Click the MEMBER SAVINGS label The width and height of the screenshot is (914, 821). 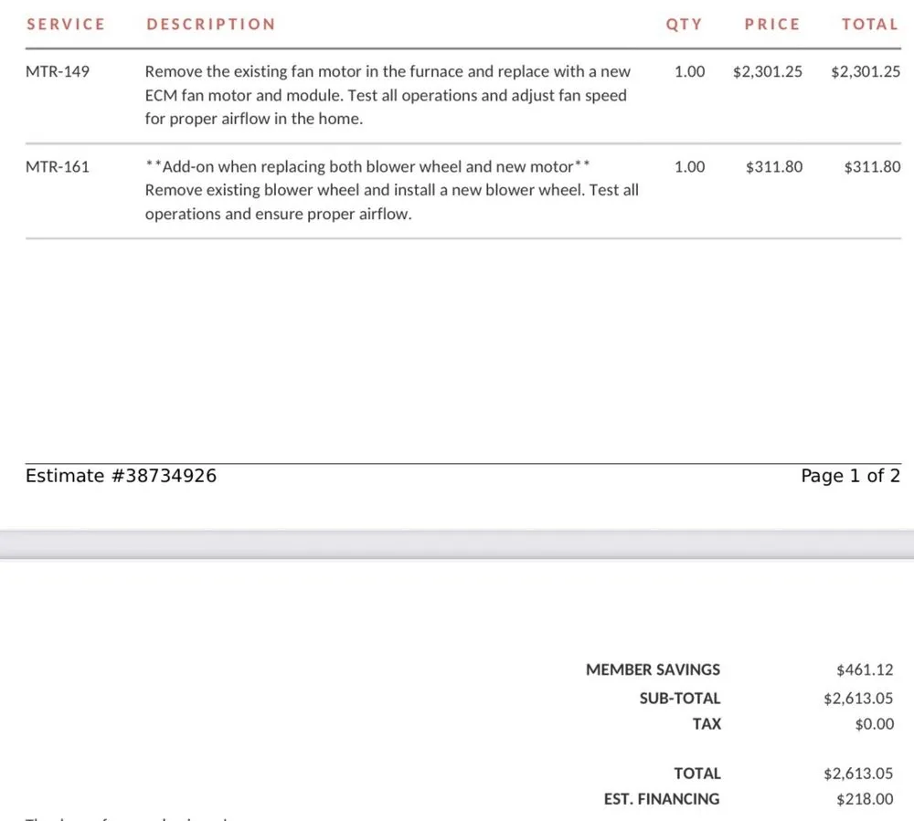pos(653,669)
